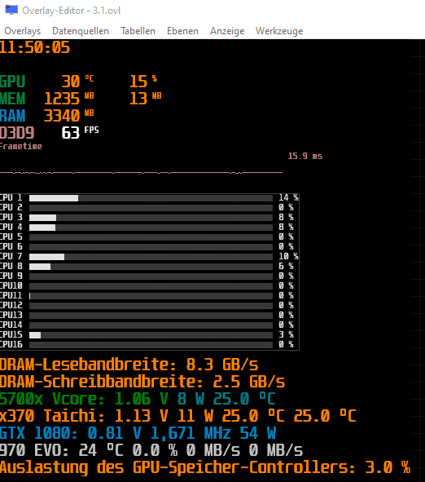
Task: Click the Frametime graph line
Action: coord(141,173)
